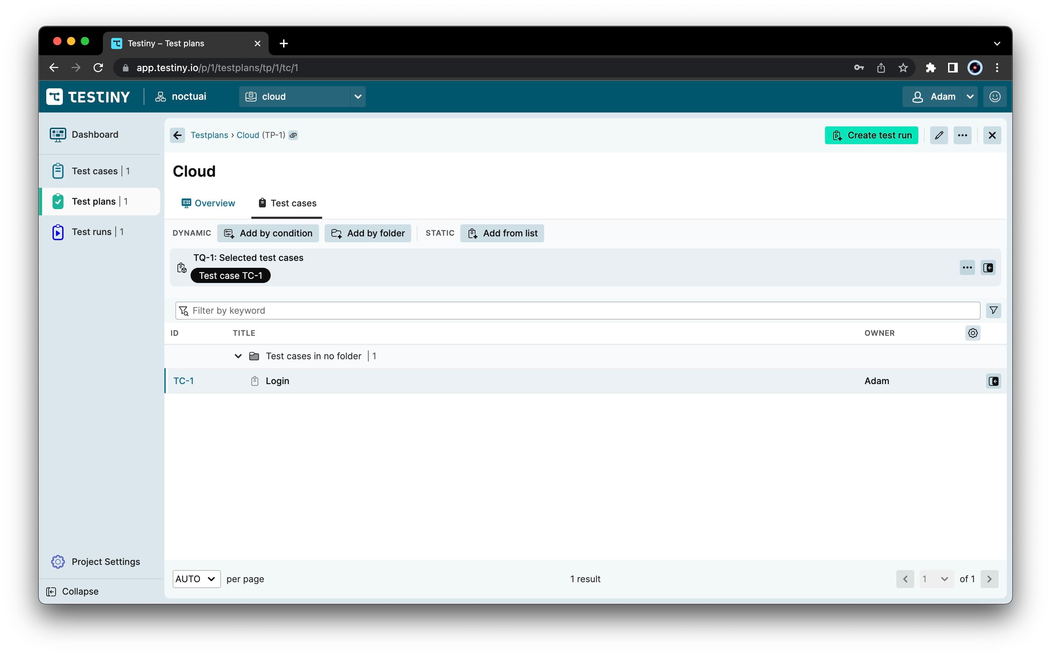The image size is (1051, 655).
Task: Click the pencil edit icon for test plan
Action: pyautogui.click(x=938, y=135)
